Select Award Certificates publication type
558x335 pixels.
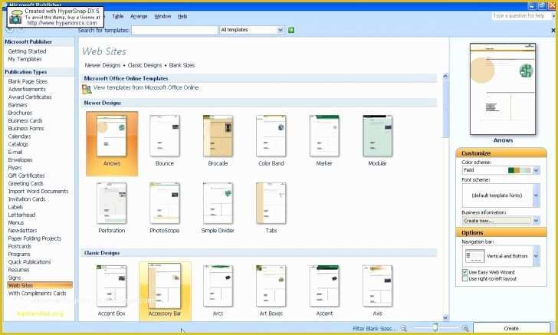pyautogui.click(x=30, y=97)
